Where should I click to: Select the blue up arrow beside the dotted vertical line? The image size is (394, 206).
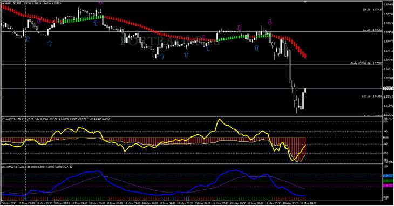(28, 39)
